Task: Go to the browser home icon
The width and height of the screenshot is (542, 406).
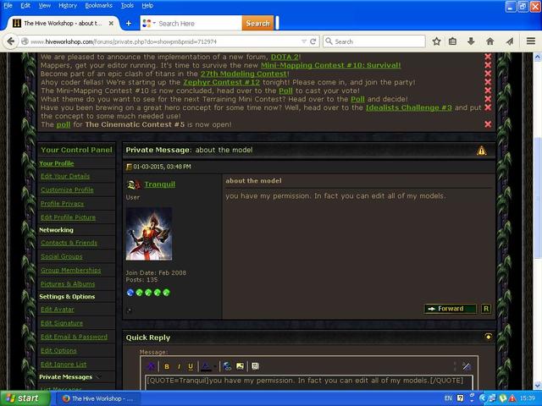Action: click(489, 41)
